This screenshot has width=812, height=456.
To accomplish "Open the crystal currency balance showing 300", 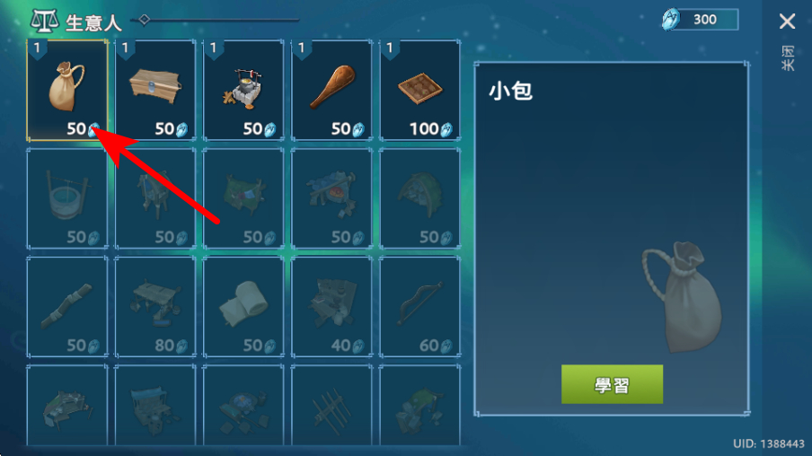I will pos(700,20).
